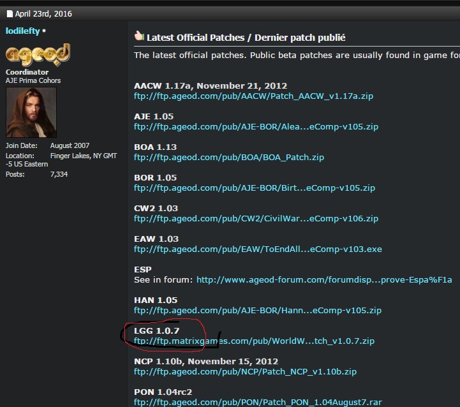Open the ESP forum thread link
The width and height of the screenshot is (460, 407).
click(x=323, y=280)
